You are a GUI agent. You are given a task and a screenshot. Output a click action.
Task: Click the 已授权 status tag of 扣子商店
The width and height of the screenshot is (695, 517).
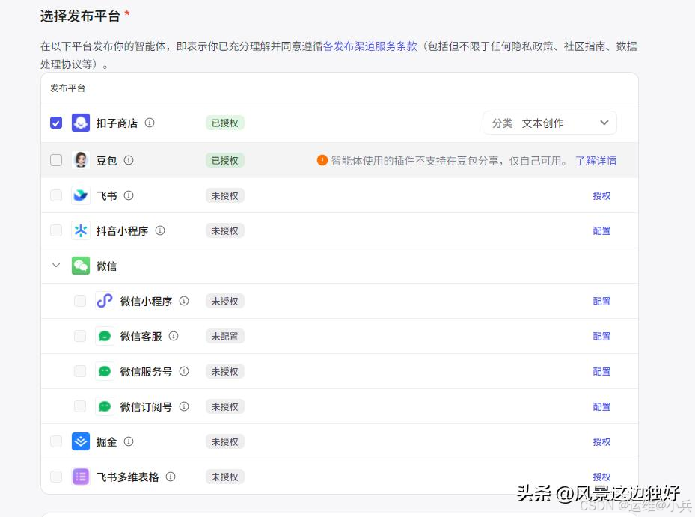pos(224,122)
